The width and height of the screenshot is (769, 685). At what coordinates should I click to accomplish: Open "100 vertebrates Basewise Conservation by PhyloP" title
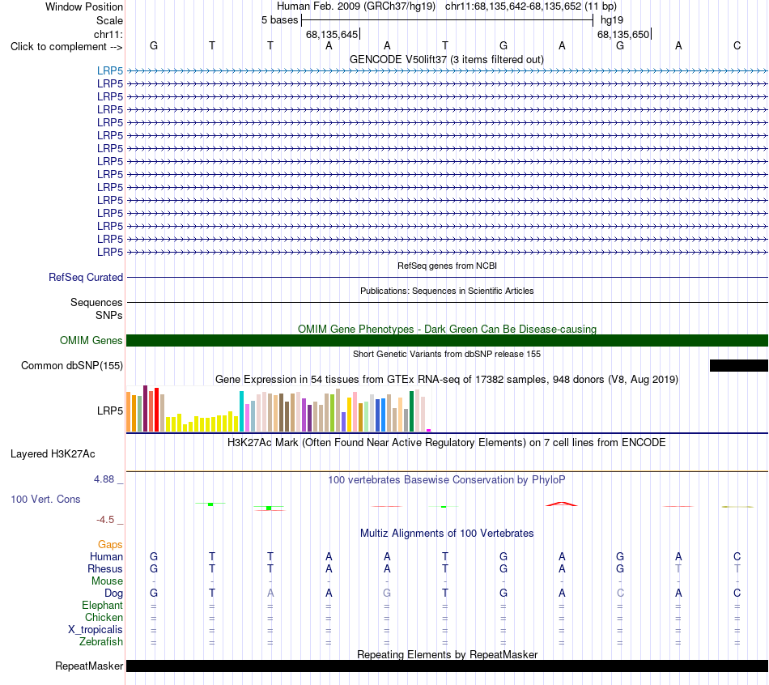(447, 480)
